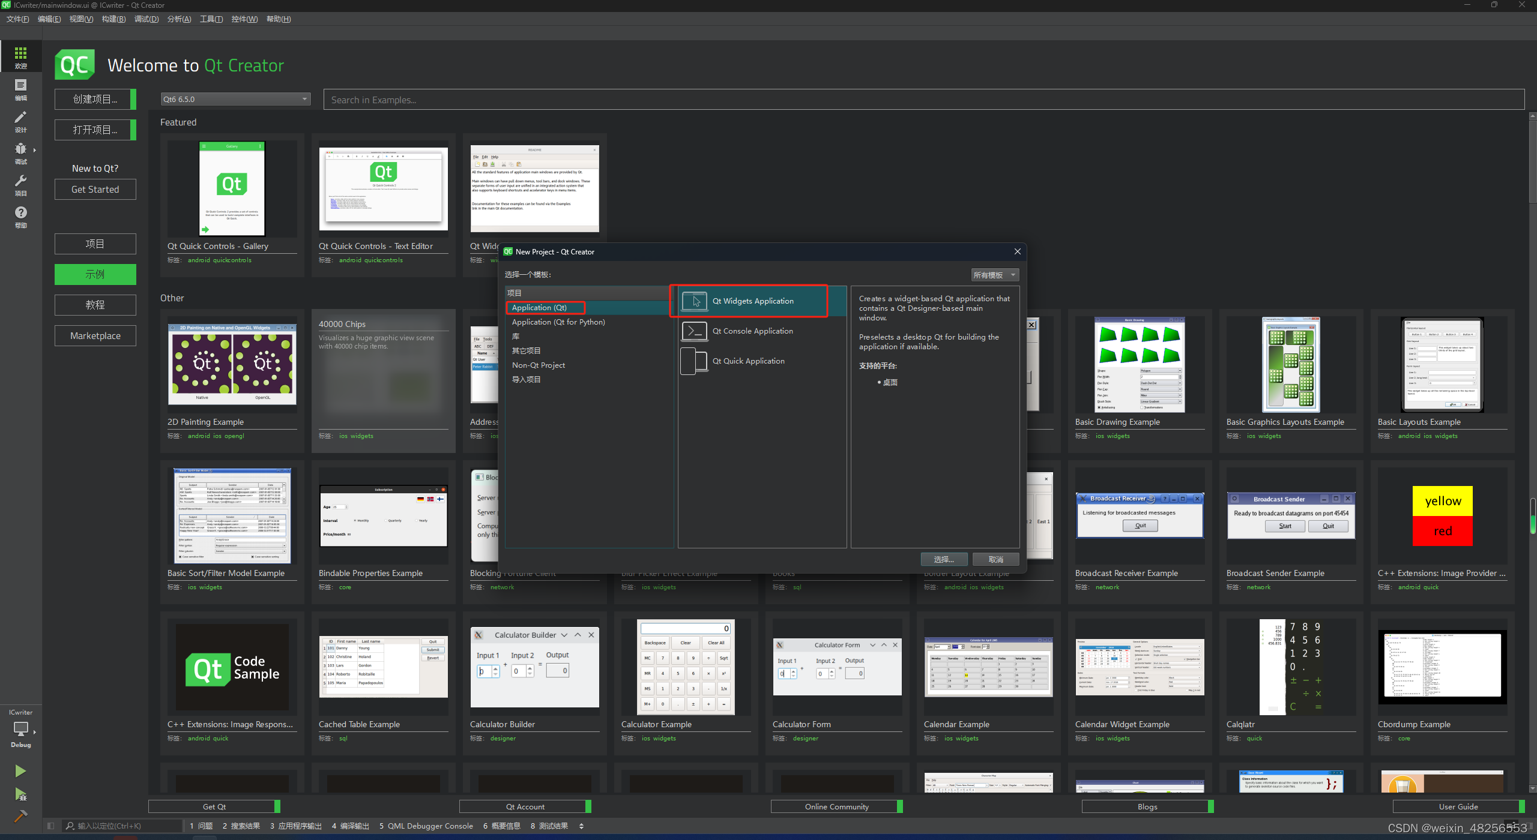Screen dimensions: 1537x840
Task: Select Qt Console Application option
Action: [752, 330]
